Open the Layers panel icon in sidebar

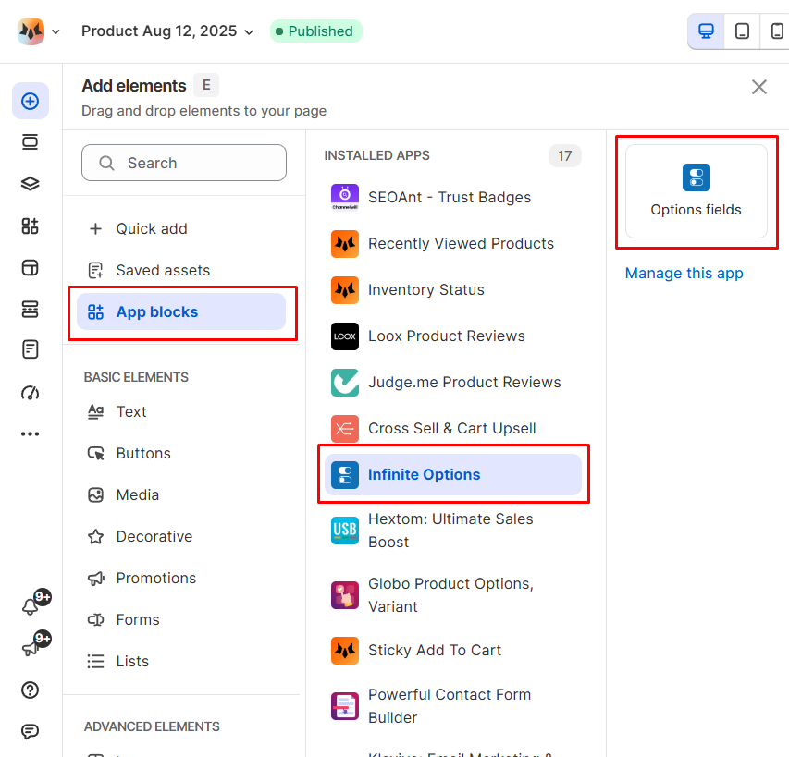point(31,184)
